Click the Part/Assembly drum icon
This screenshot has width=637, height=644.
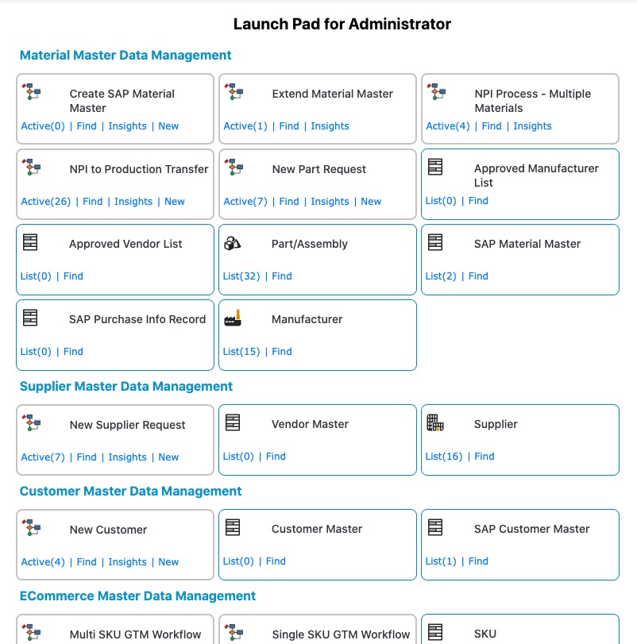click(x=234, y=245)
